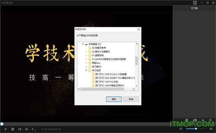Viewport: 216px width, 133px height.
Task: Click the horizontal scroll-left arrow
Action: (79, 89)
